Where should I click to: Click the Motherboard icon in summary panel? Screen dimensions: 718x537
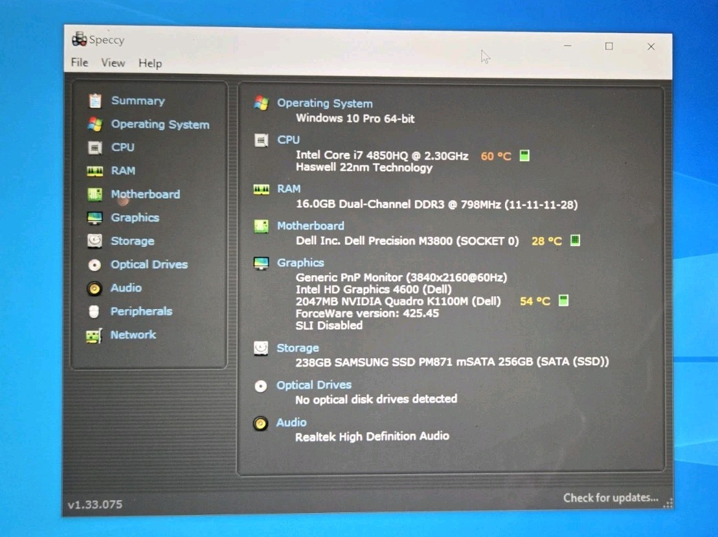(x=261, y=226)
